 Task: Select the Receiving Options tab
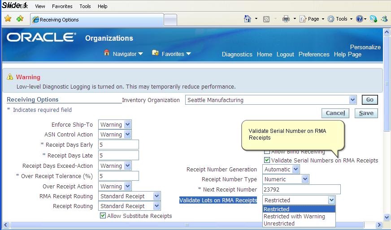tap(97, 20)
